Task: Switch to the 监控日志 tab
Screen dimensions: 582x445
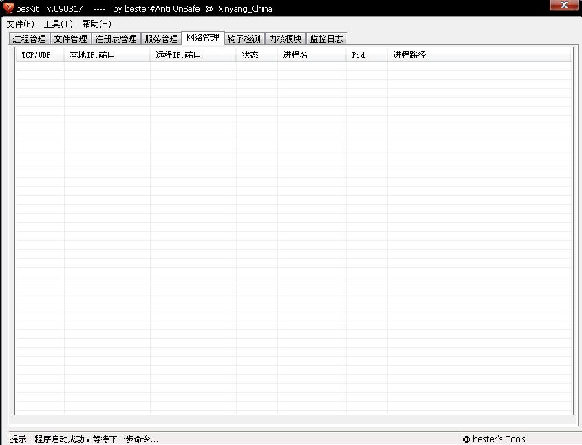Action: point(327,39)
